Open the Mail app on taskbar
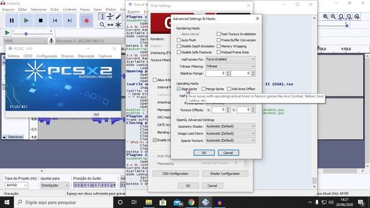370x208 pixels. (177, 202)
